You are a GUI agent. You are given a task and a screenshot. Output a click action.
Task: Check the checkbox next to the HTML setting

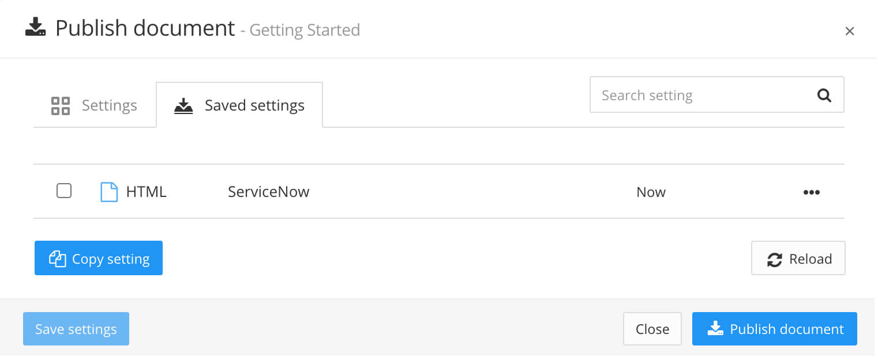[64, 191]
